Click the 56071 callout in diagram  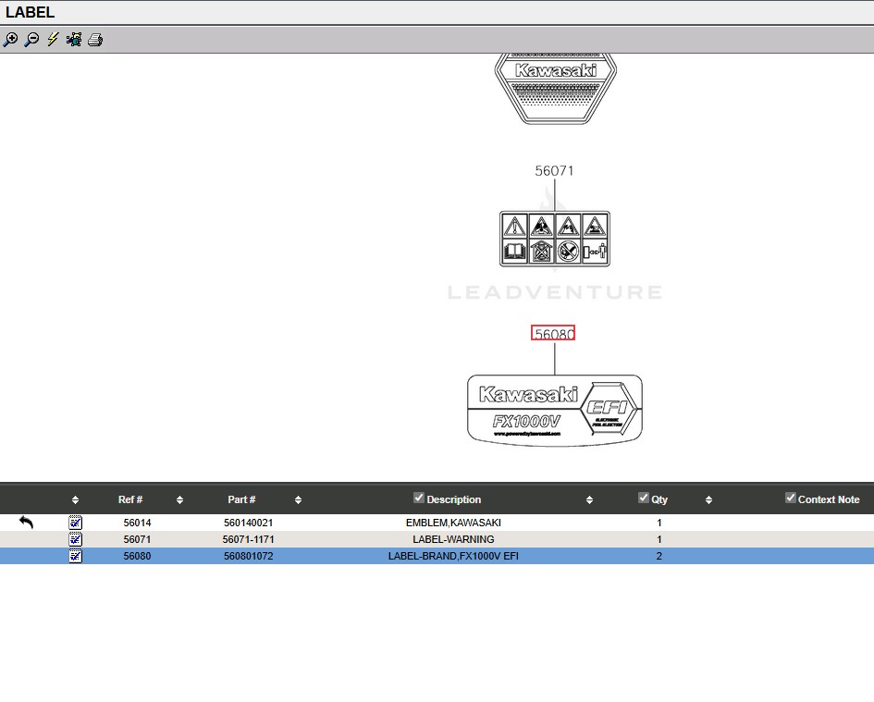(554, 171)
